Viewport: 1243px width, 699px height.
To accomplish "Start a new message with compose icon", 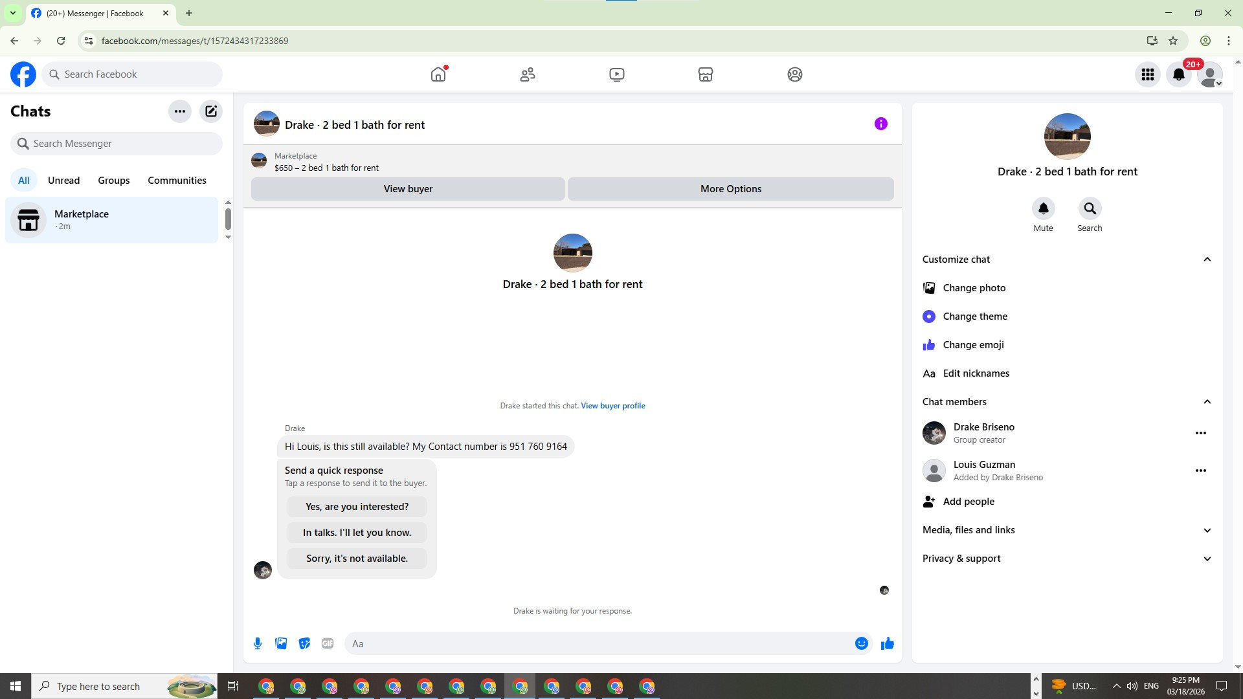I will [211, 111].
